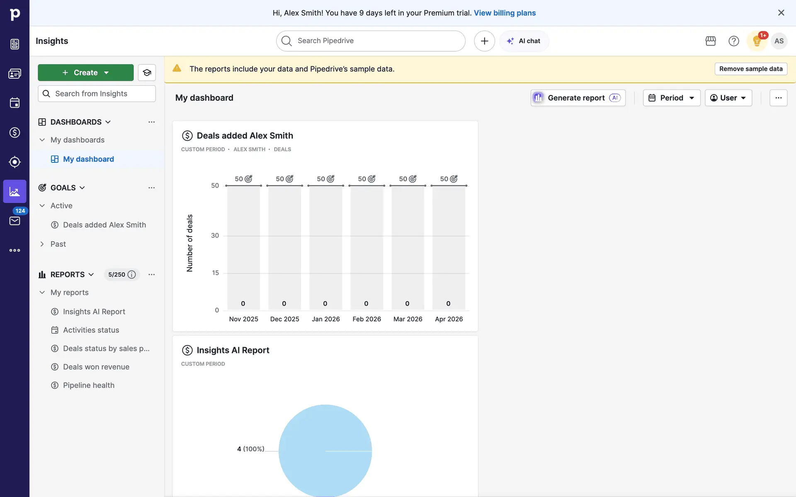Open the green Create dropdown
Screen dimensions: 796x497
[85, 72]
